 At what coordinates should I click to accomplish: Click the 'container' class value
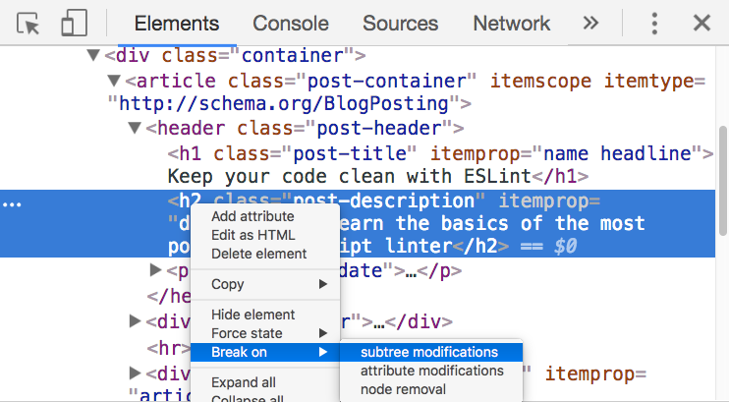point(293,56)
